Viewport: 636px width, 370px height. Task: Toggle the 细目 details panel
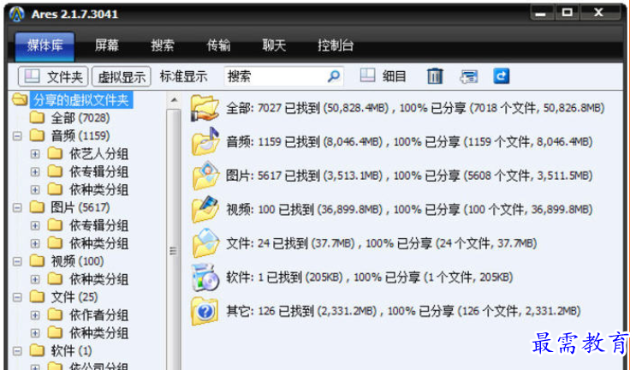(x=383, y=76)
